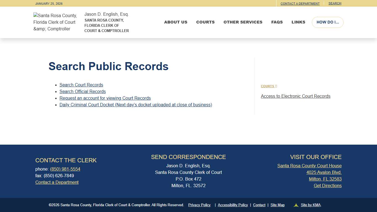Open Search Court Records

(x=81, y=85)
